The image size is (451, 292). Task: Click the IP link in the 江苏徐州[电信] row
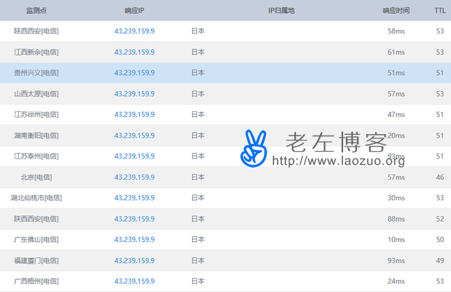tap(134, 115)
